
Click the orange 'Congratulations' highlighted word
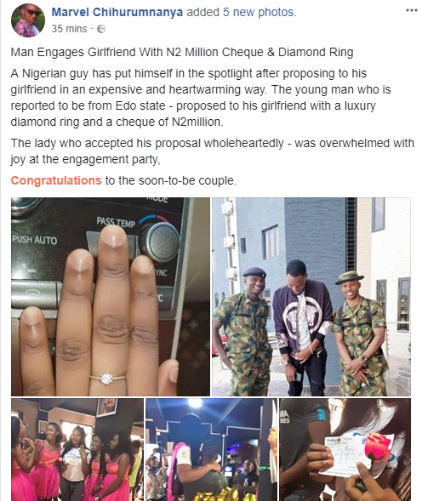tap(56, 180)
